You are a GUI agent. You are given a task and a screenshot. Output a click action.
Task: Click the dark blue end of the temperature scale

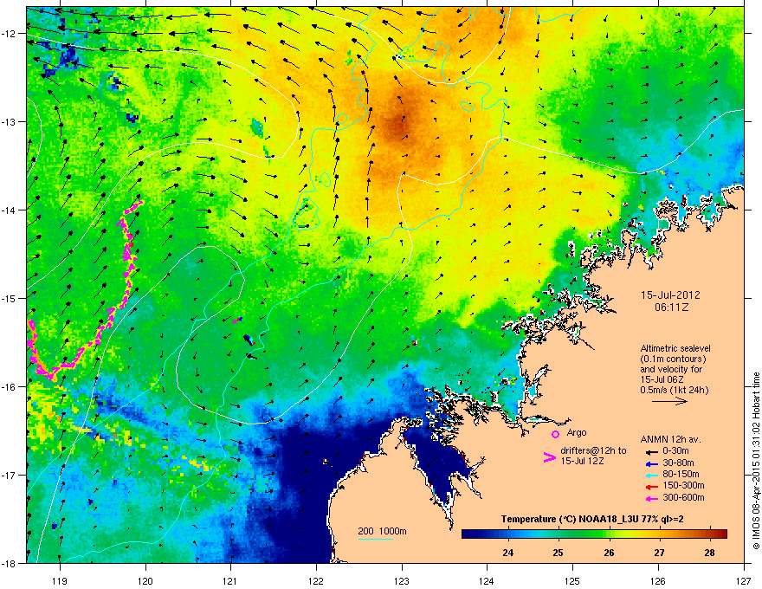(x=468, y=534)
